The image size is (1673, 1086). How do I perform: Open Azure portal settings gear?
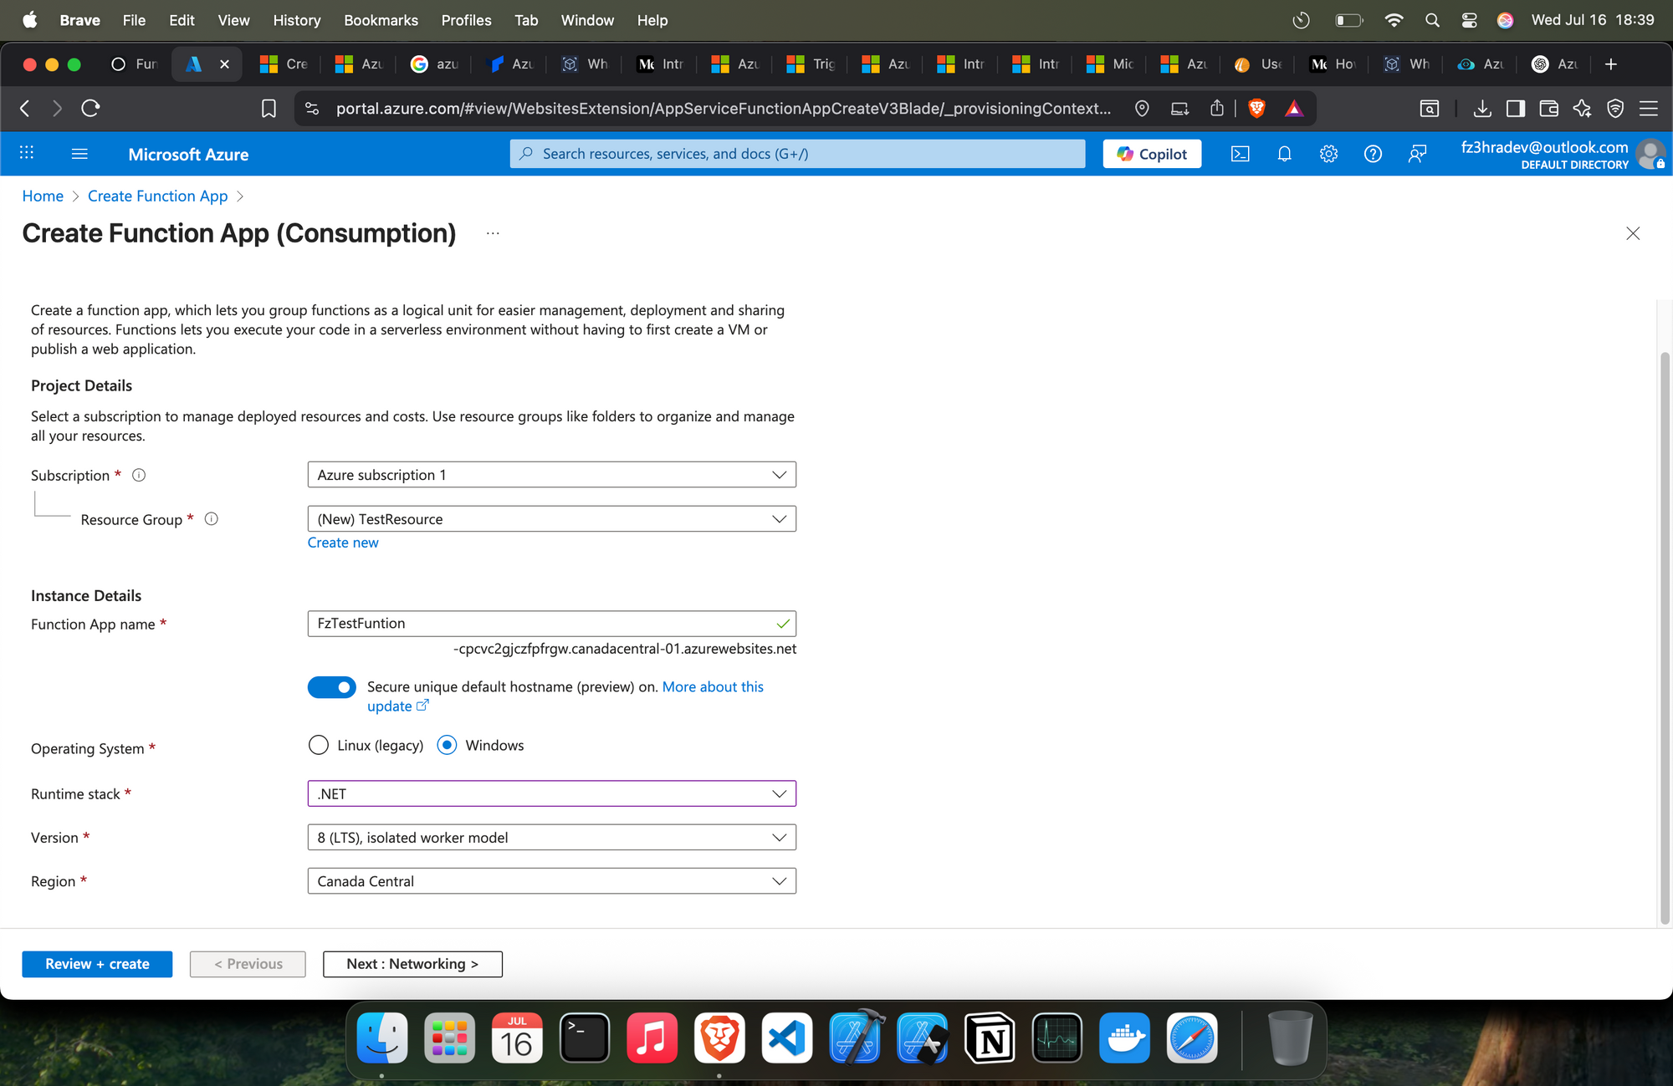coord(1328,154)
